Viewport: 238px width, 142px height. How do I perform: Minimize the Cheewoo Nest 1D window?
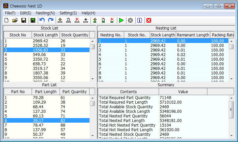pyautogui.click(x=208, y=6)
